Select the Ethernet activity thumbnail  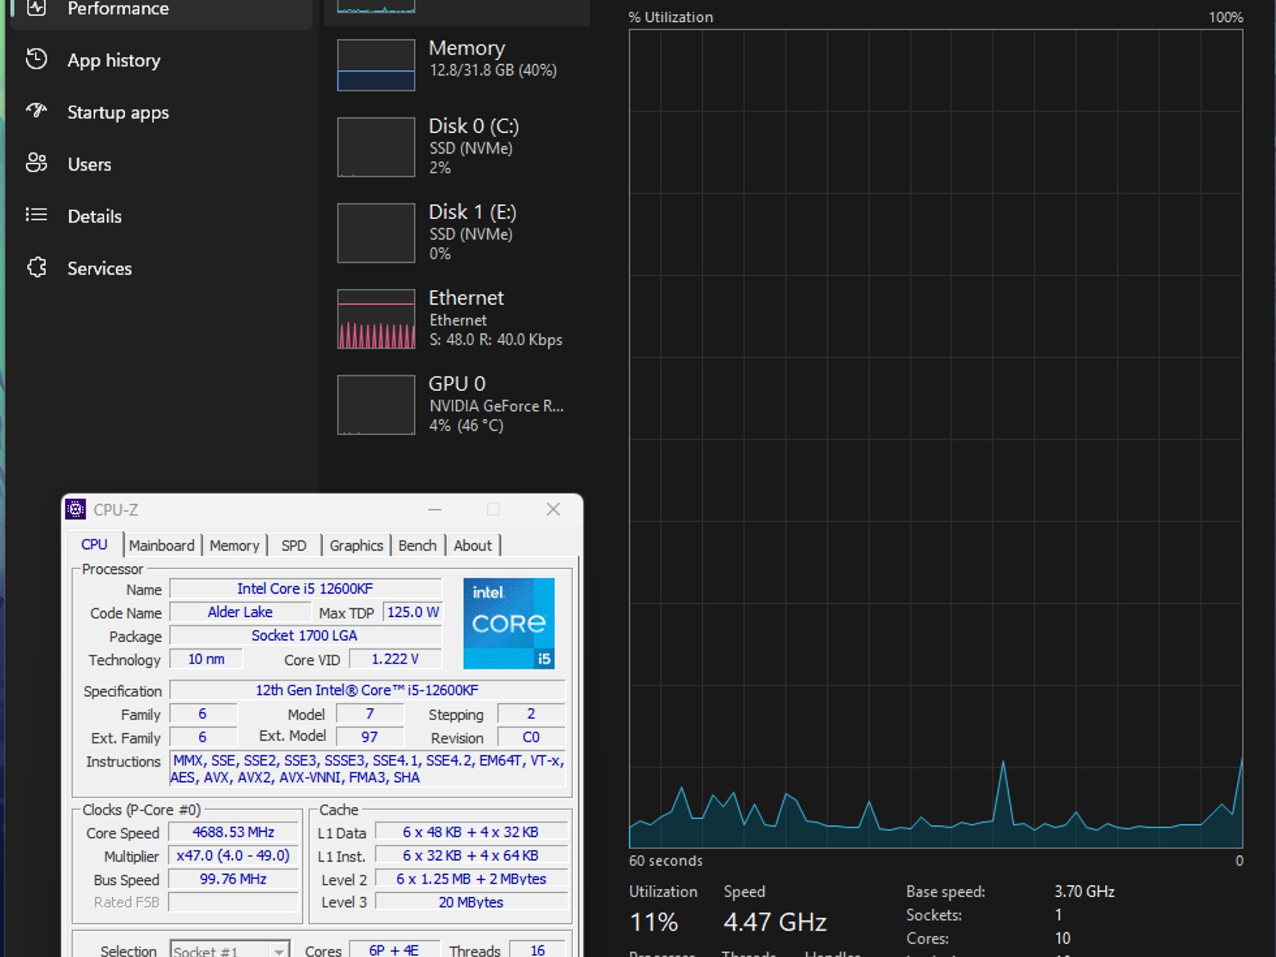pos(376,318)
